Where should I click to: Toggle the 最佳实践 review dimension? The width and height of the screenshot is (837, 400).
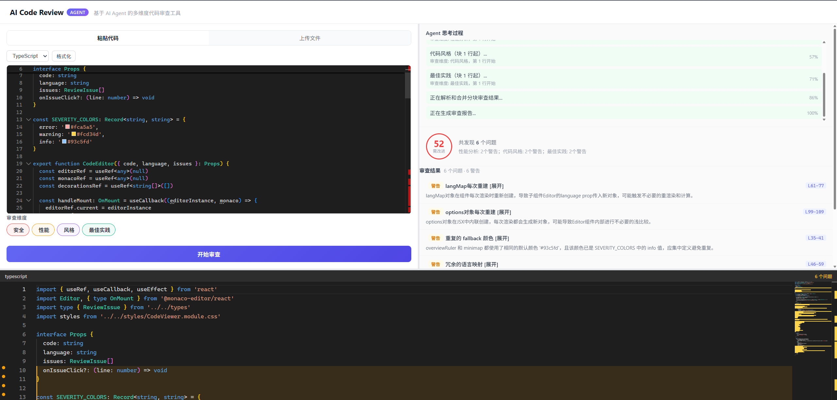99,230
